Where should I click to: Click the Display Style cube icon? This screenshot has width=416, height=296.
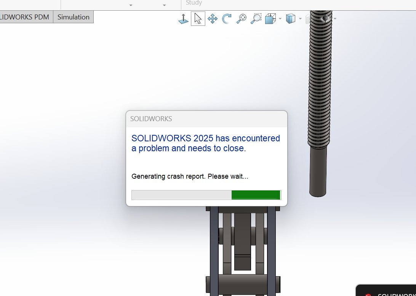click(291, 19)
